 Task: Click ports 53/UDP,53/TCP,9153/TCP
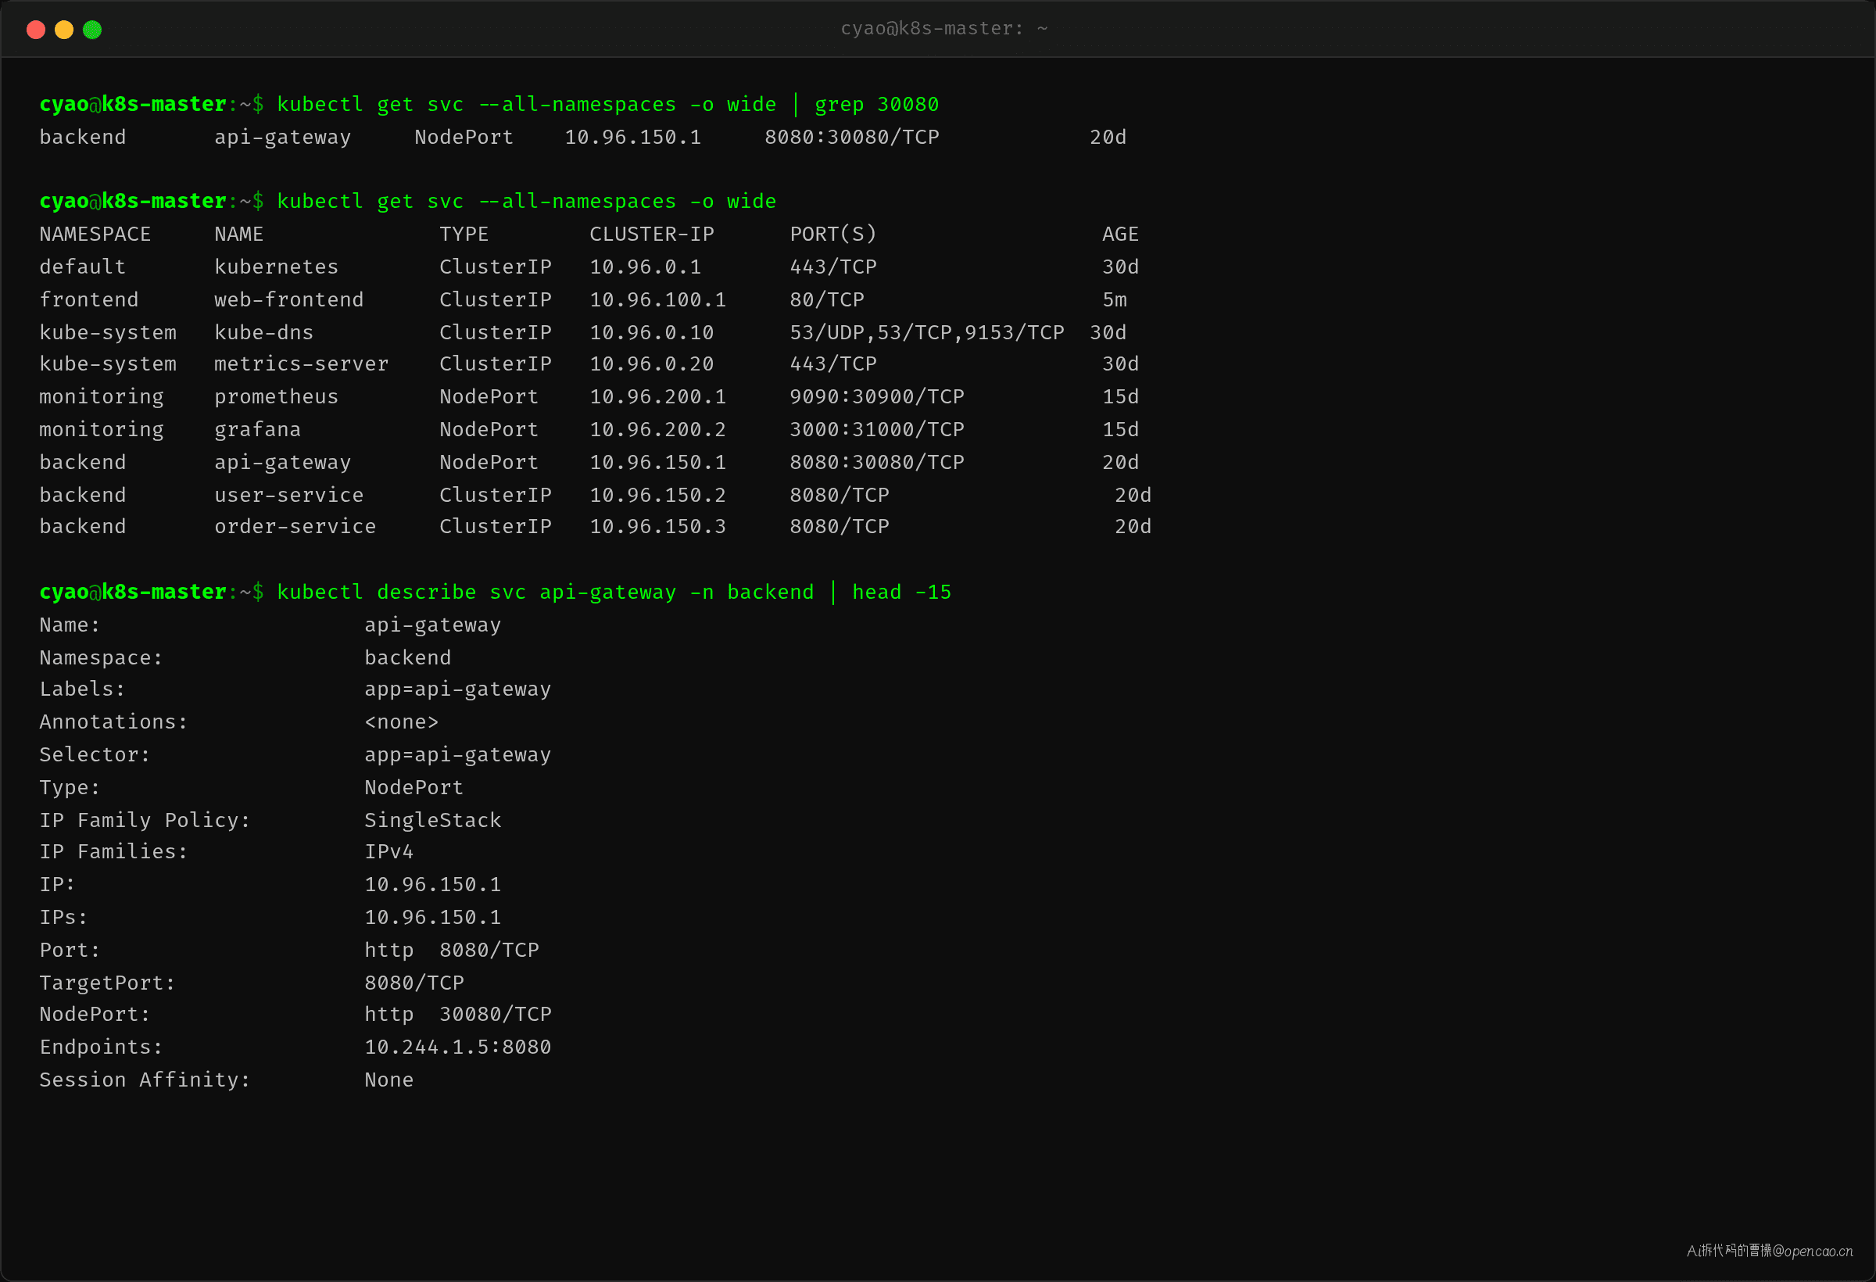927,331
